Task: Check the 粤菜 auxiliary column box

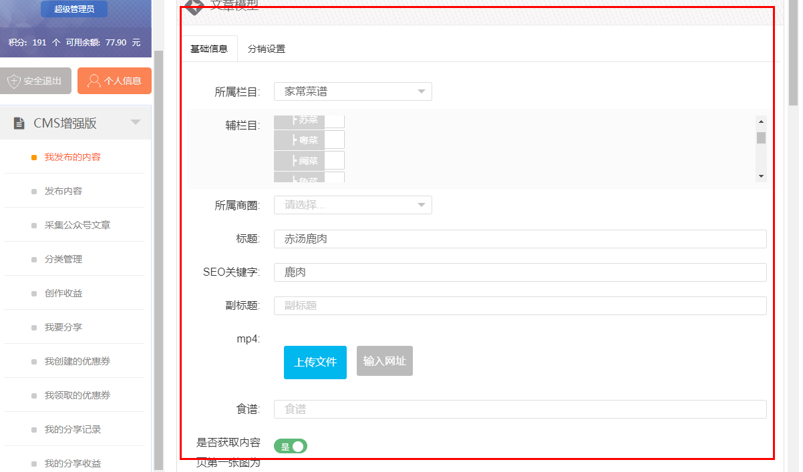Action: point(334,140)
